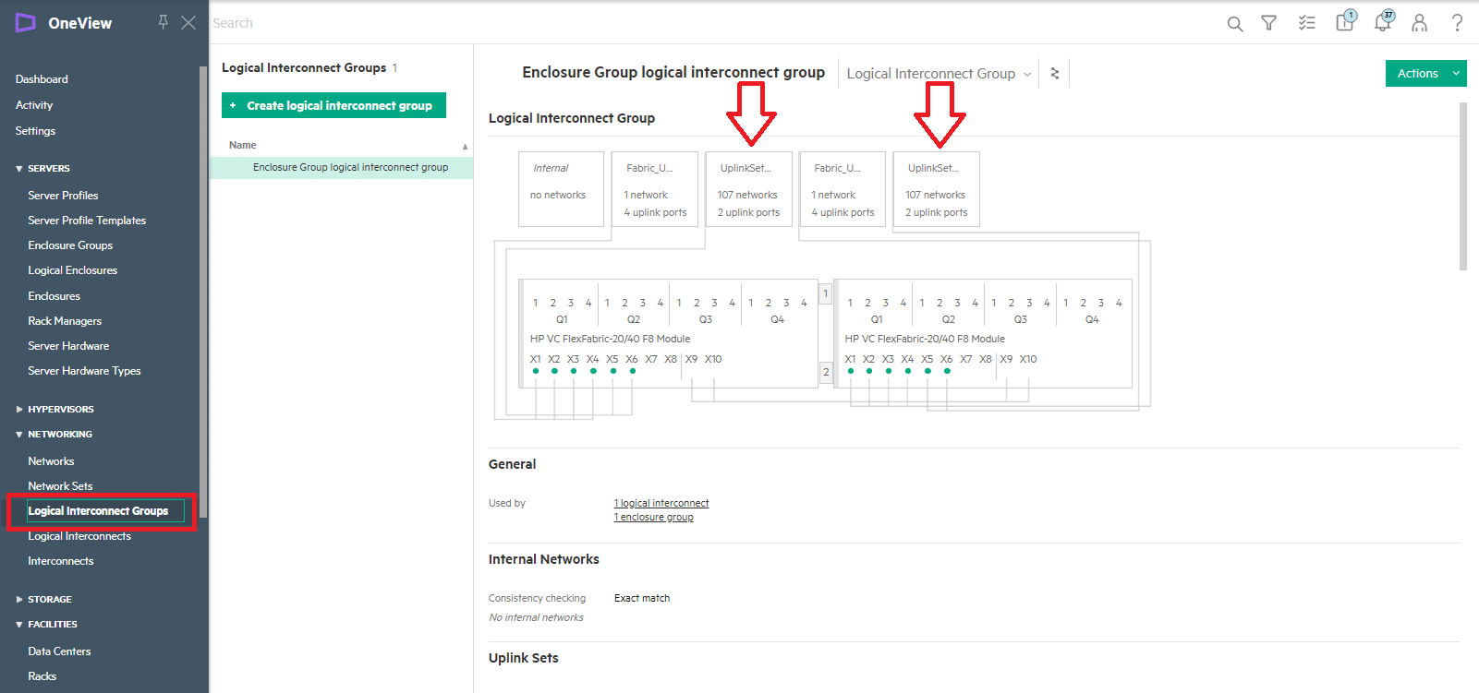This screenshot has width=1479, height=693.
Task: Open the Networks page
Action: pyautogui.click(x=51, y=461)
